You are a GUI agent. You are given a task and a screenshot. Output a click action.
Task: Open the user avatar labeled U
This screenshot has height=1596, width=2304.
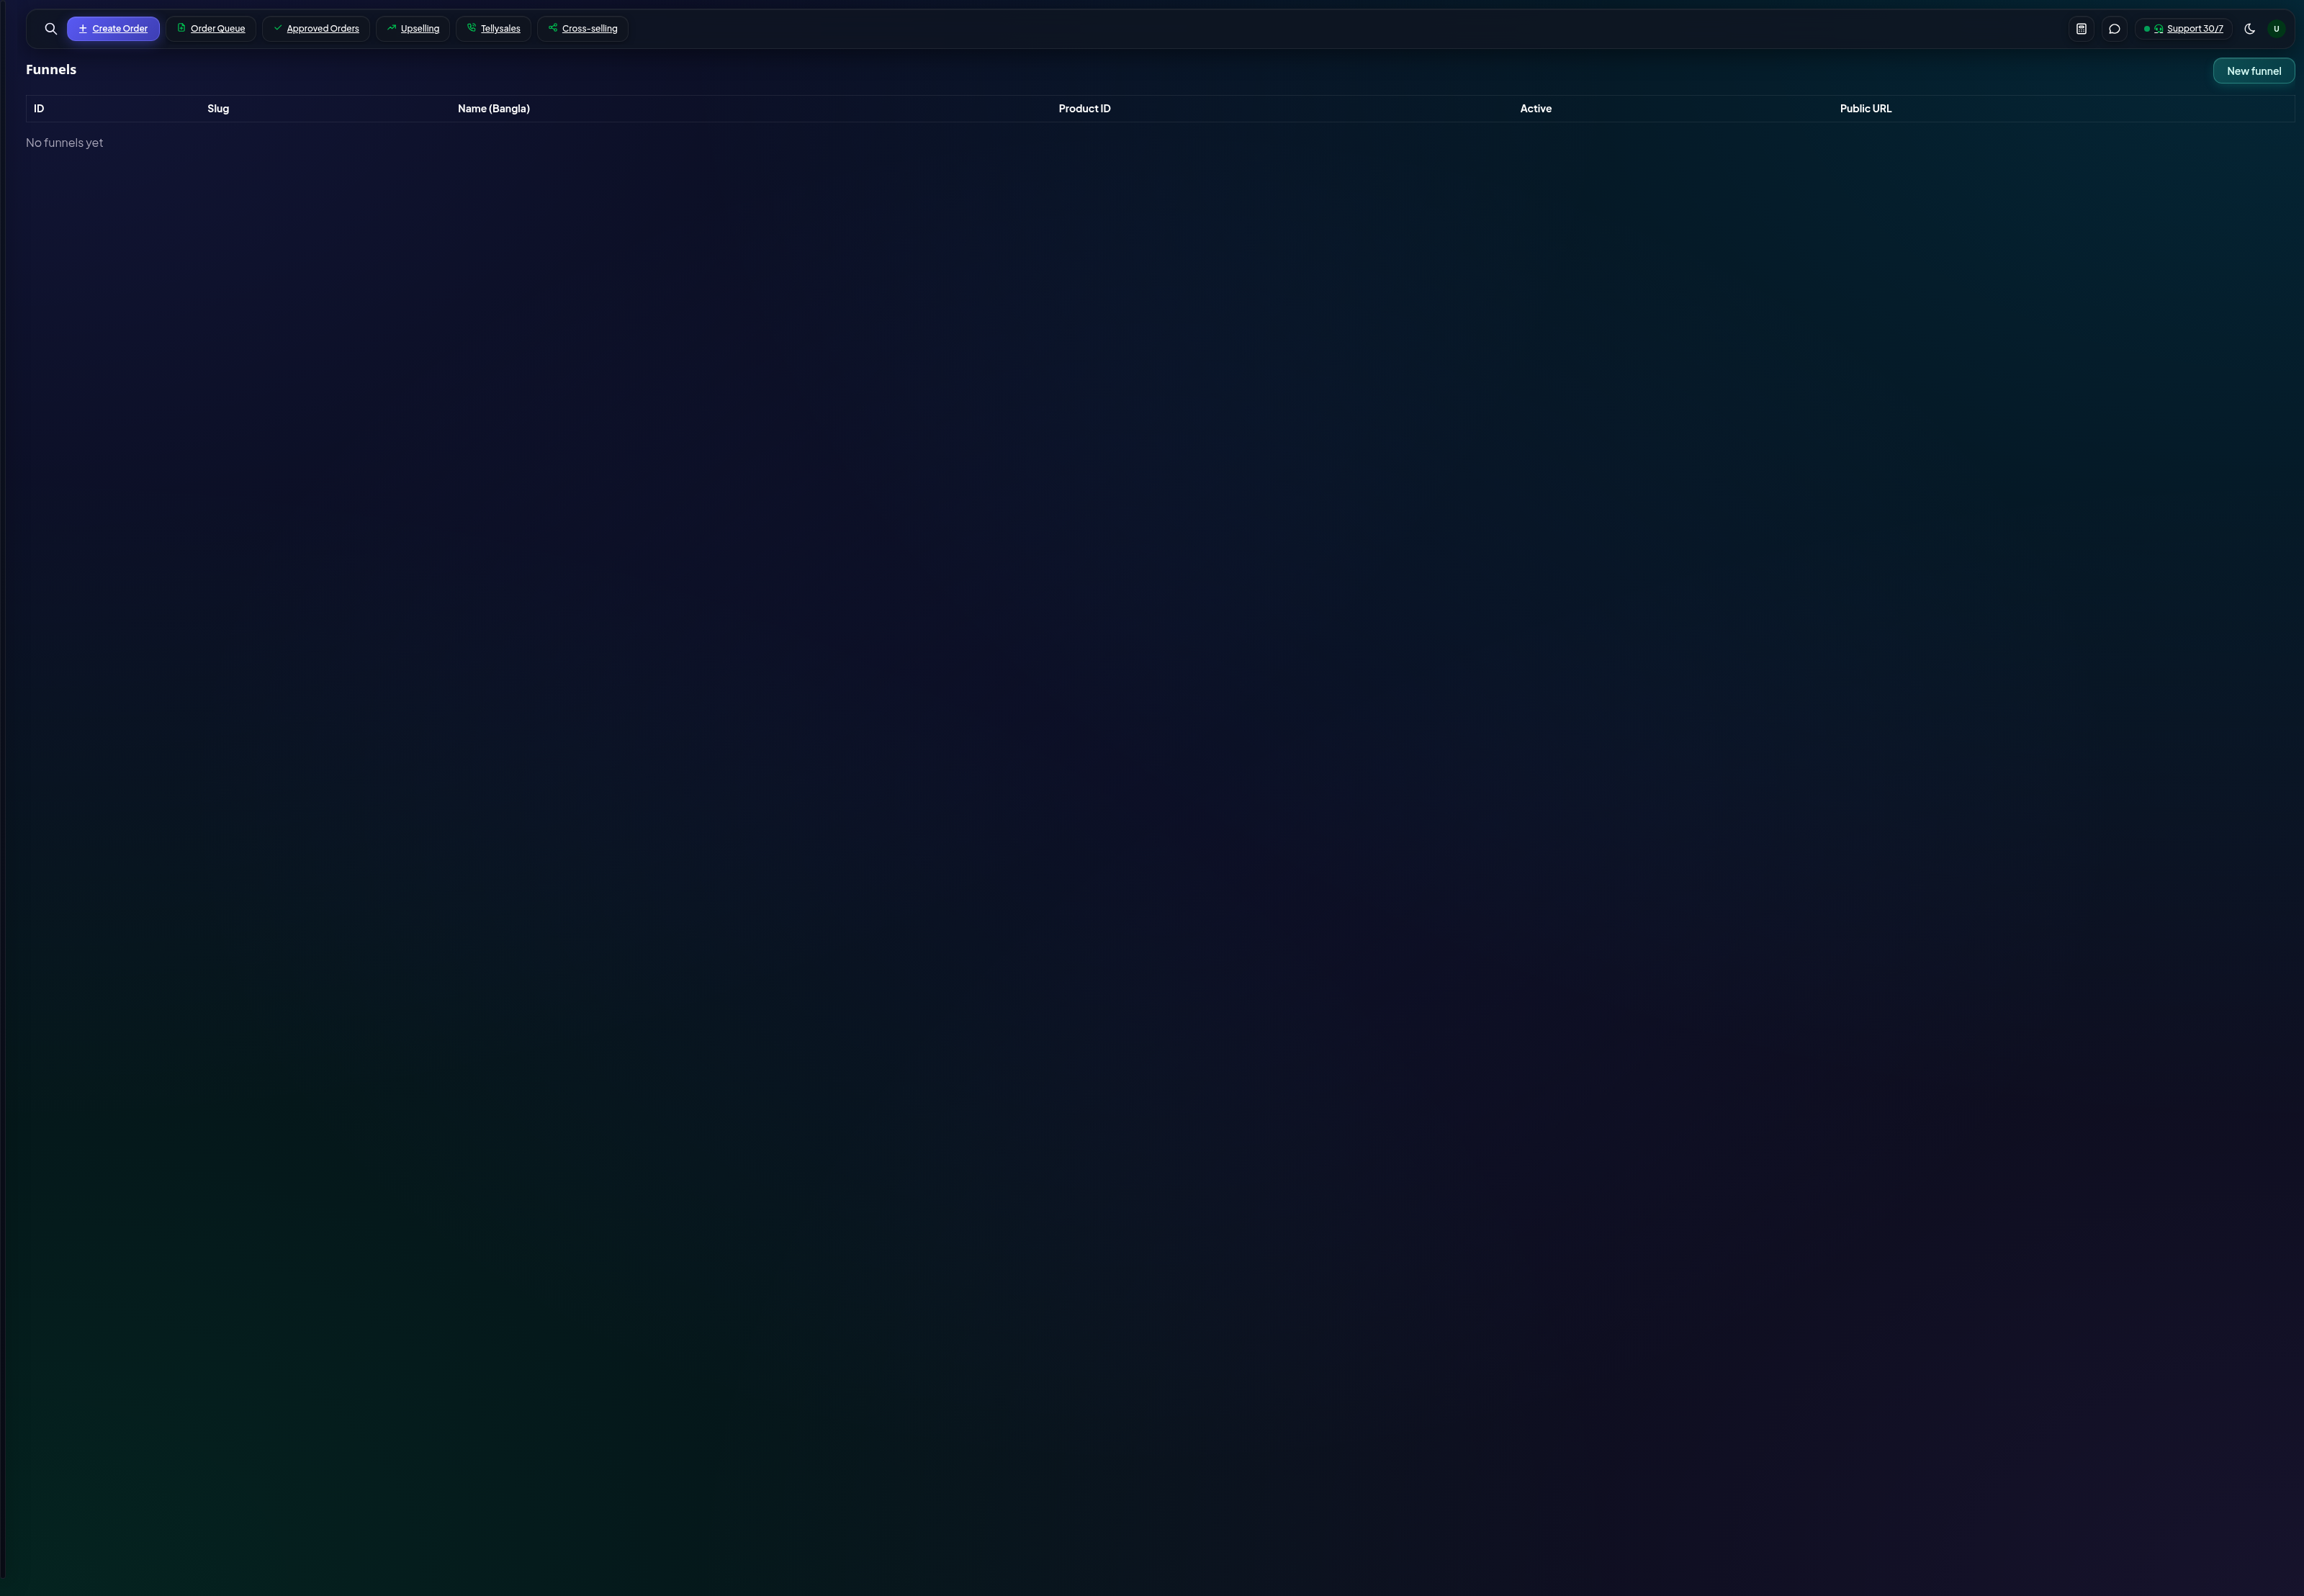(2276, 29)
